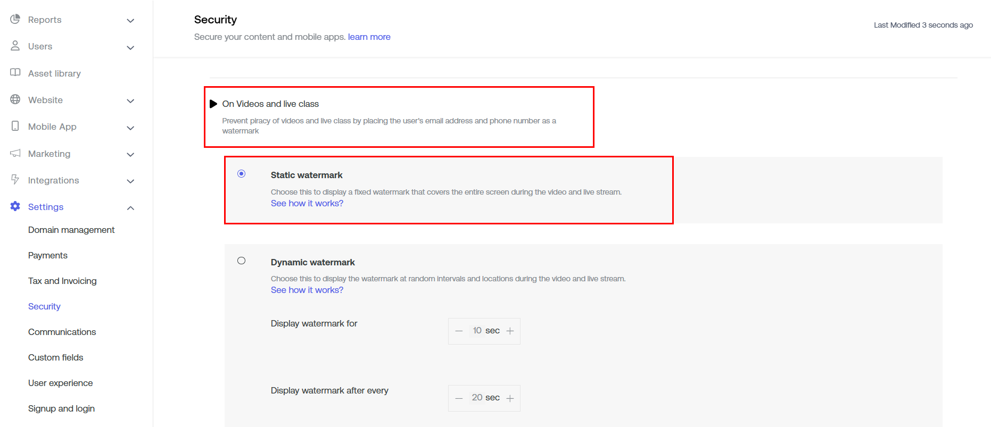Image resolution: width=991 pixels, height=427 pixels.
Task: Click the Users person icon
Action: click(x=15, y=46)
